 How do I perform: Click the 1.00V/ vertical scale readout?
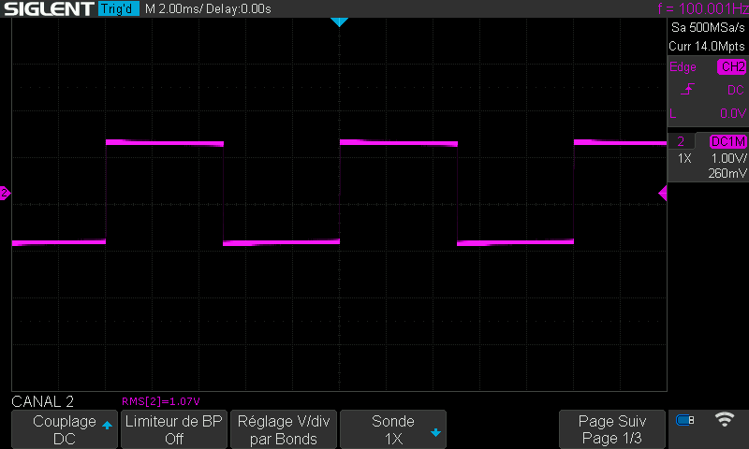click(727, 159)
